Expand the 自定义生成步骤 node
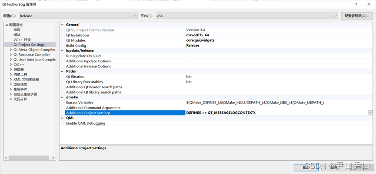Viewport: 376px width, 174px height. coord(11,94)
